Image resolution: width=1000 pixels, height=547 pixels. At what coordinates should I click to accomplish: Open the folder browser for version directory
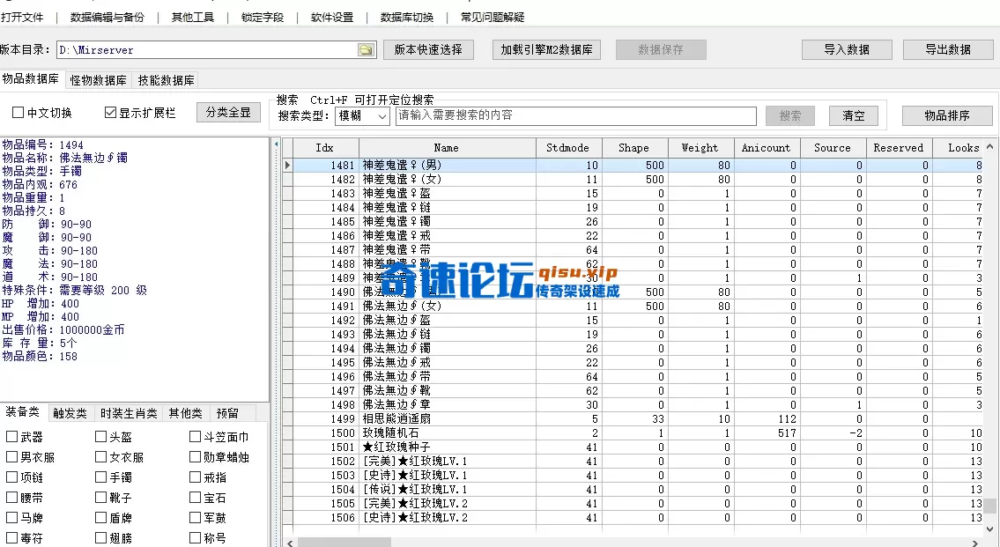coord(367,50)
